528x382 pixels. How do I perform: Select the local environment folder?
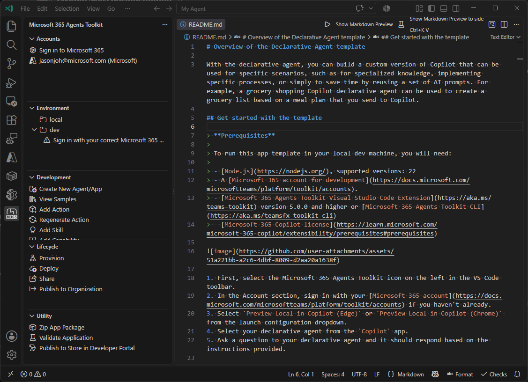click(56, 119)
